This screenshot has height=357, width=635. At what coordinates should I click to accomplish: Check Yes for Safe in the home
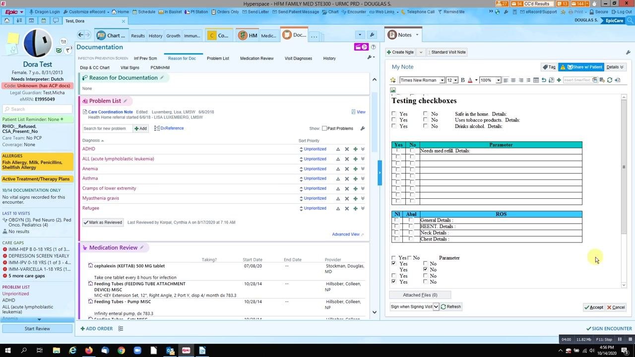(394, 114)
